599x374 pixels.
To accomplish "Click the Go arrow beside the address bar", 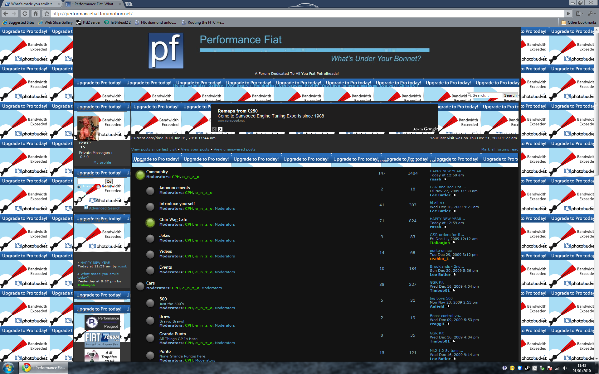I will (x=568, y=13).
